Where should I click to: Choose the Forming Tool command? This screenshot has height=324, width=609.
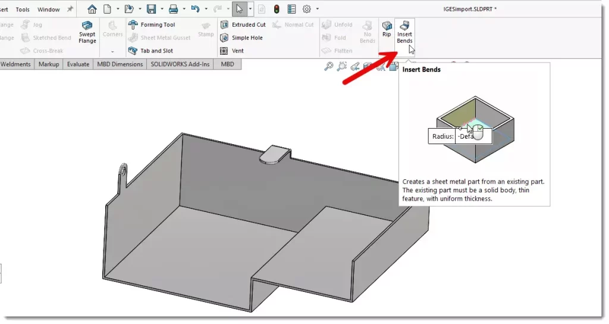152,24
